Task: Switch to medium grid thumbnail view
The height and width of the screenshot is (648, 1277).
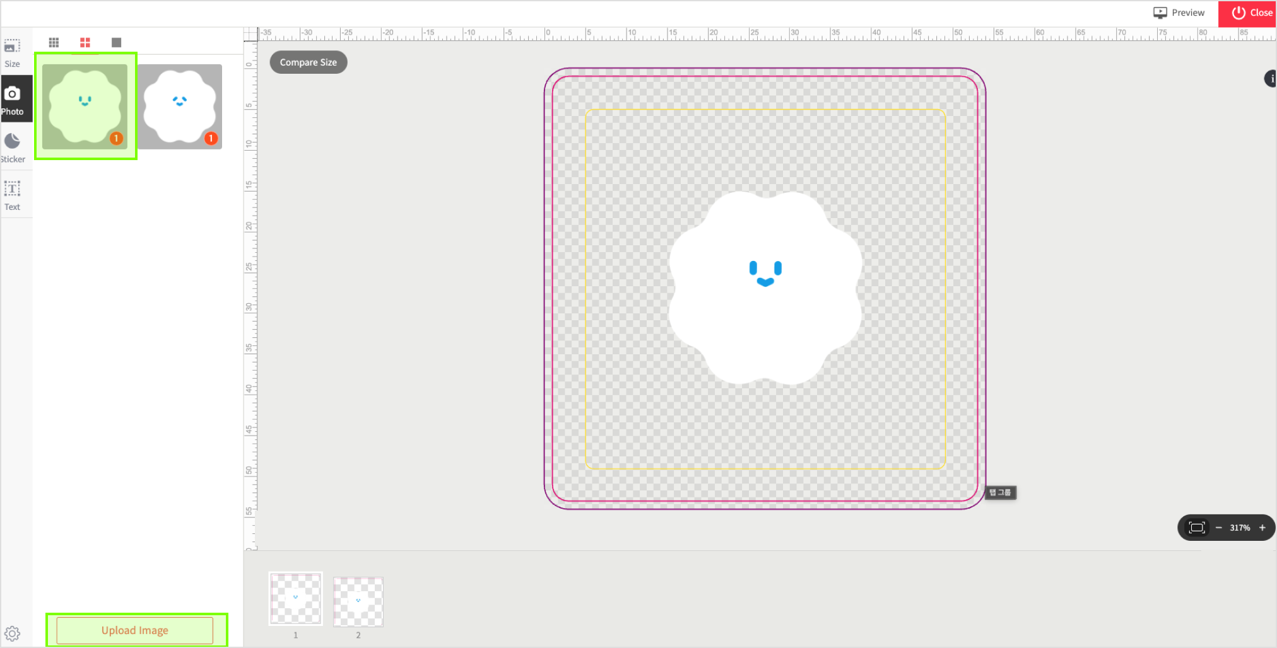Action: (85, 42)
